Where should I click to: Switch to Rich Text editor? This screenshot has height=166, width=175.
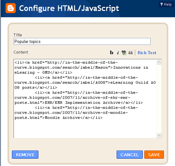point(147,53)
